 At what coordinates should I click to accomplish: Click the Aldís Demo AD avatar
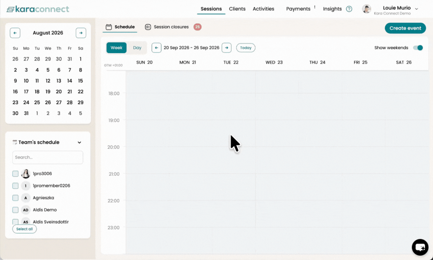pyautogui.click(x=26, y=210)
